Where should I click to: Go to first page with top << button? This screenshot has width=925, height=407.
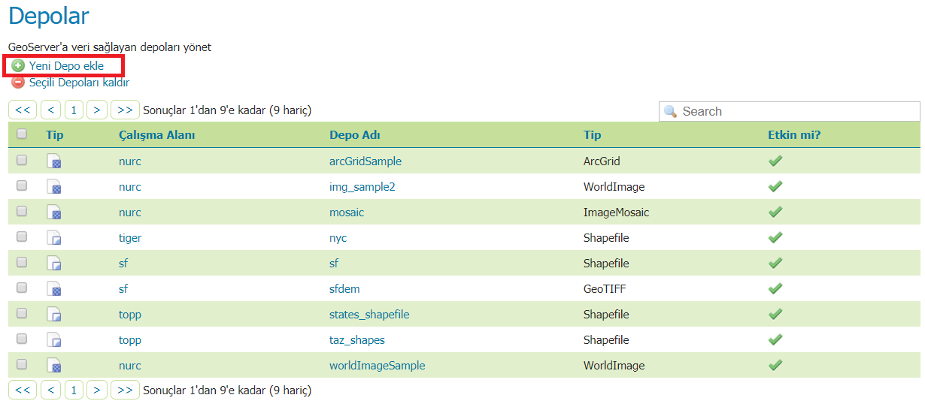[23, 110]
